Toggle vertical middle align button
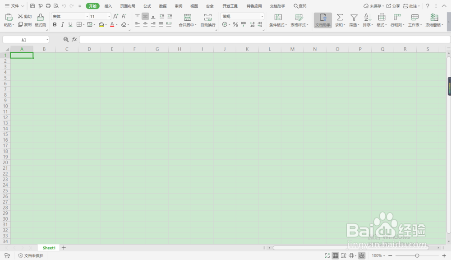 tap(145, 16)
